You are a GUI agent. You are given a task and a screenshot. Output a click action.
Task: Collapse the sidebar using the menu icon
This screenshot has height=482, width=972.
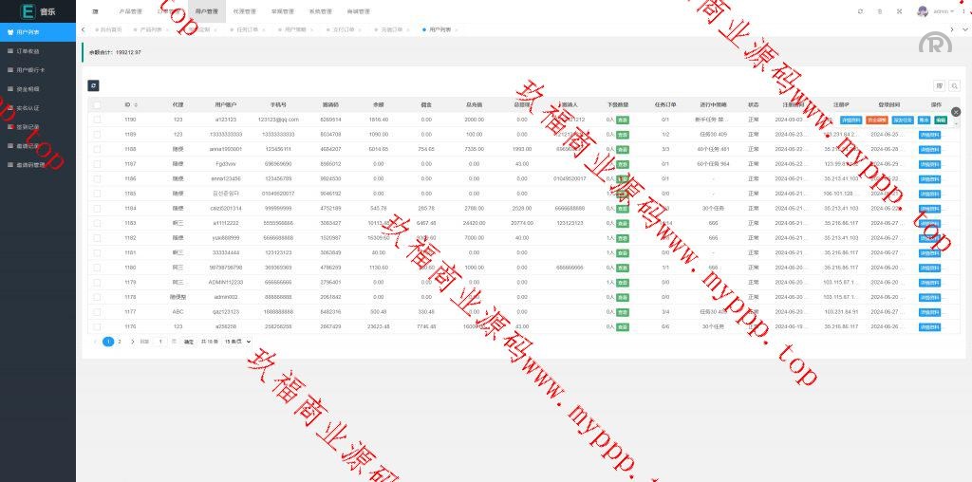[95, 11]
